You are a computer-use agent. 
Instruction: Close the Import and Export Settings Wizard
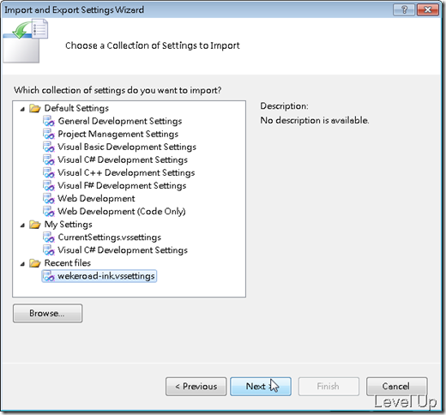tap(428, 9)
